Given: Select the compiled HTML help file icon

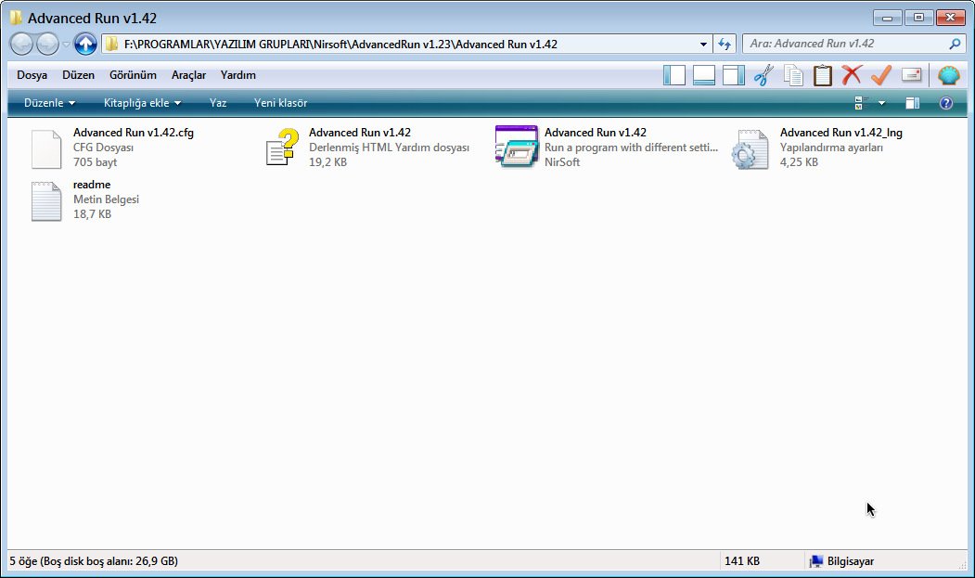Looking at the screenshot, I should [x=282, y=148].
